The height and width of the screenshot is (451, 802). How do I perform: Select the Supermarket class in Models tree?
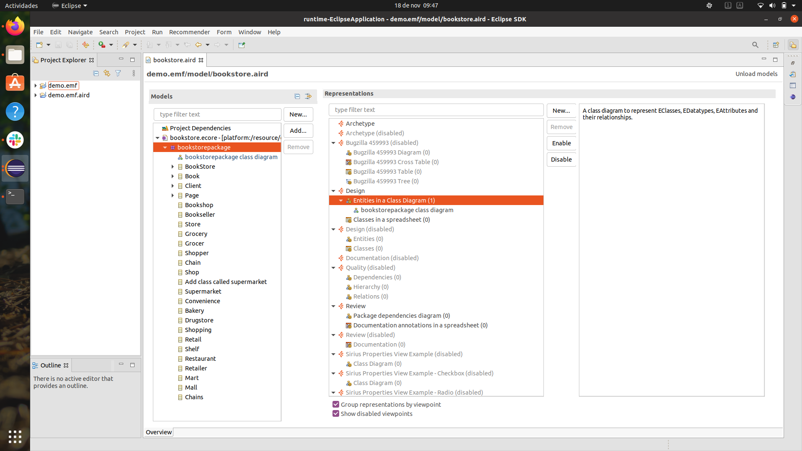(203, 291)
